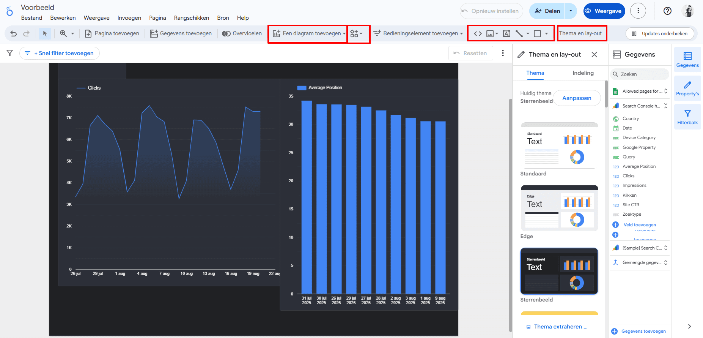Select the image insert icon

pos(490,33)
